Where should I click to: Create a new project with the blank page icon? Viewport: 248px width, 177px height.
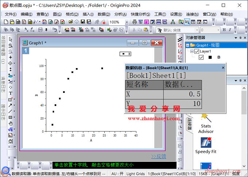click(x=6, y=22)
